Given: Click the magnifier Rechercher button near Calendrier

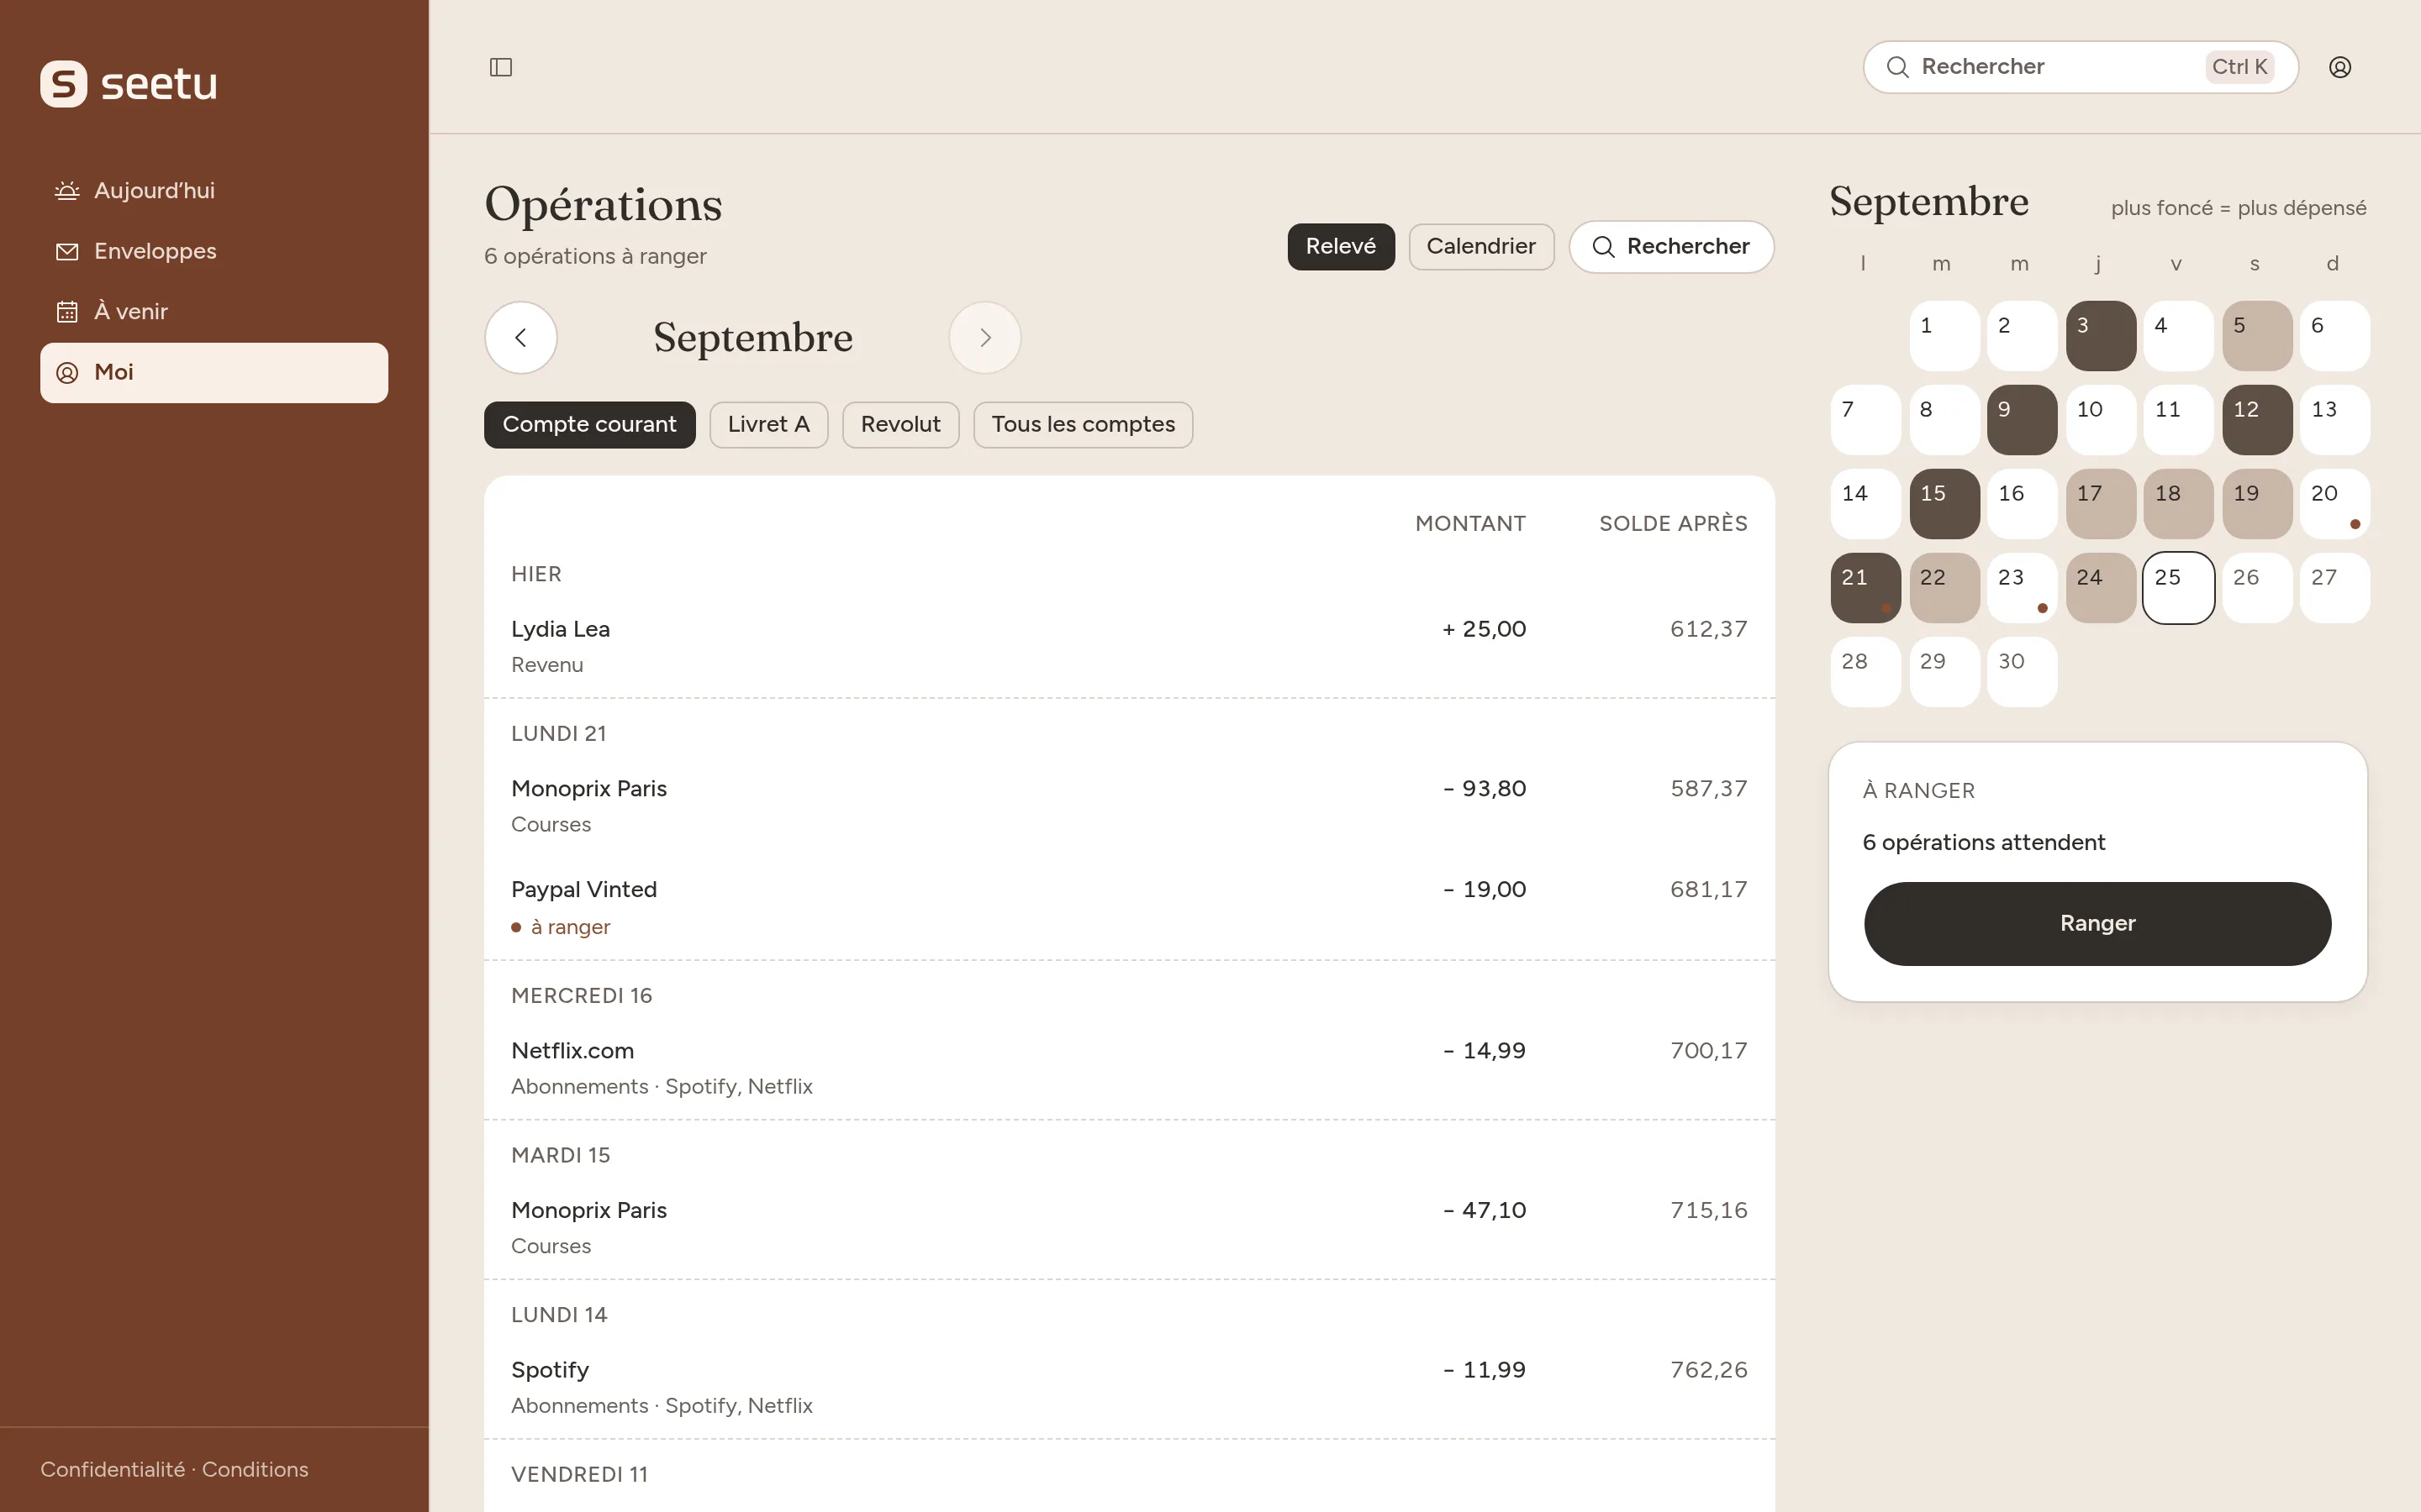Looking at the screenshot, I should pyautogui.click(x=1670, y=247).
